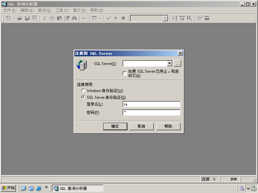The width and height of the screenshot is (258, 193).
Task: Open the 窗口(W) menu
Action: 79,10
